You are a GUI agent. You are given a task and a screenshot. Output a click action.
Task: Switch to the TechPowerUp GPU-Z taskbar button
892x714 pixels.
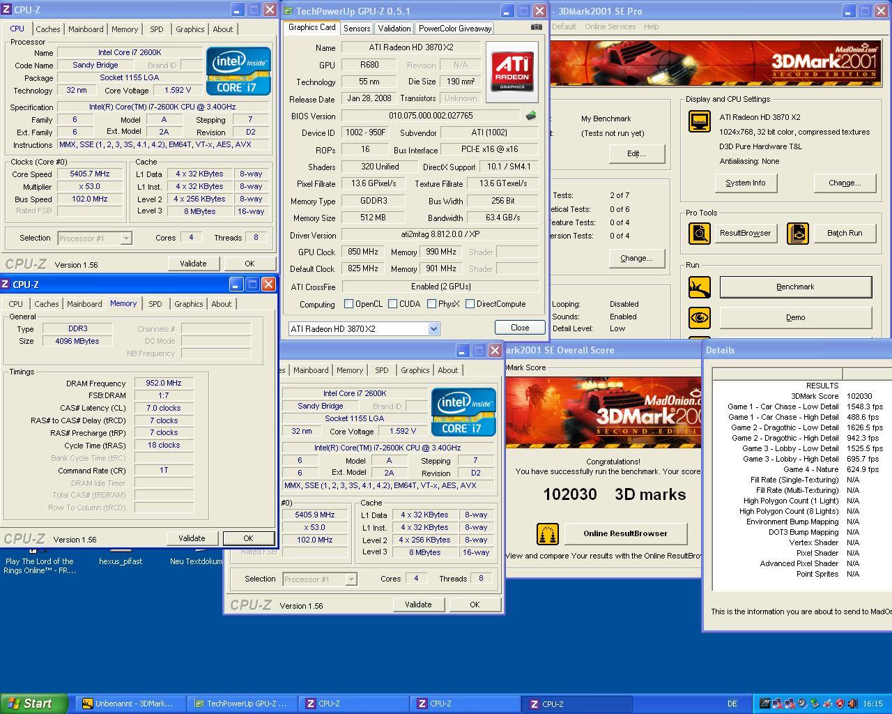(x=241, y=704)
